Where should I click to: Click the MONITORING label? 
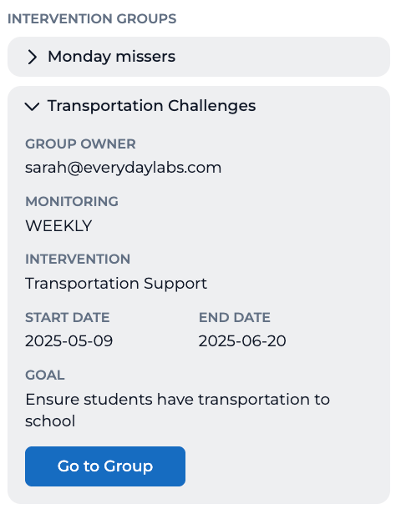click(72, 202)
